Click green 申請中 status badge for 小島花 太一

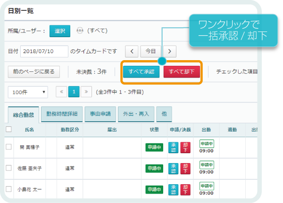[154, 189]
